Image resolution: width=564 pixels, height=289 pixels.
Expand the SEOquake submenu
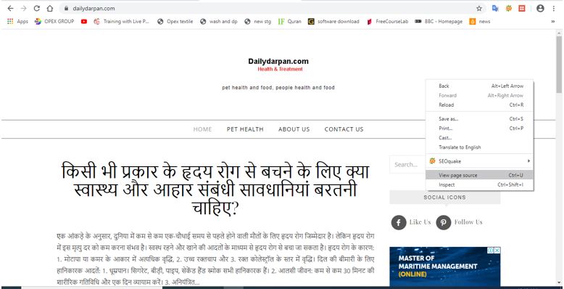click(479, 161)
